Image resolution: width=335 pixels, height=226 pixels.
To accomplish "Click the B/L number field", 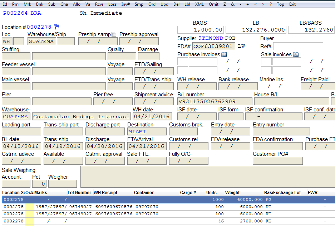I will pyautogui.click(x=215, y=101).
